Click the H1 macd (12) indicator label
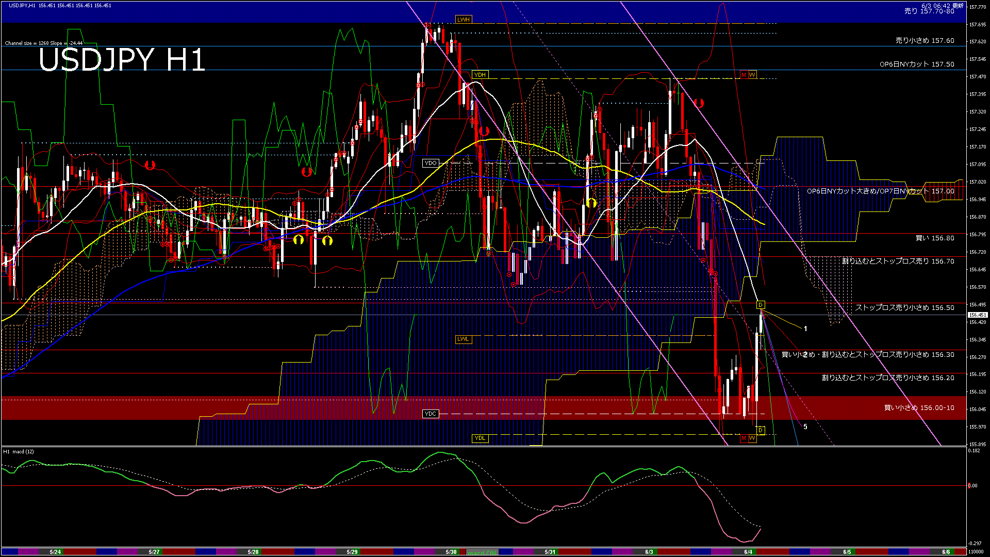 (x=19, y=452)
